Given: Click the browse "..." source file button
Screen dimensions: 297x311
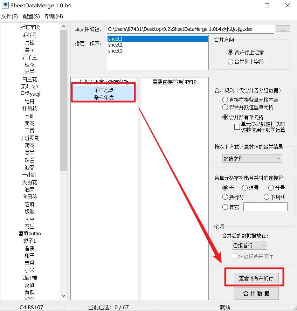Looking at the screenshot, I should click(283, 29).
